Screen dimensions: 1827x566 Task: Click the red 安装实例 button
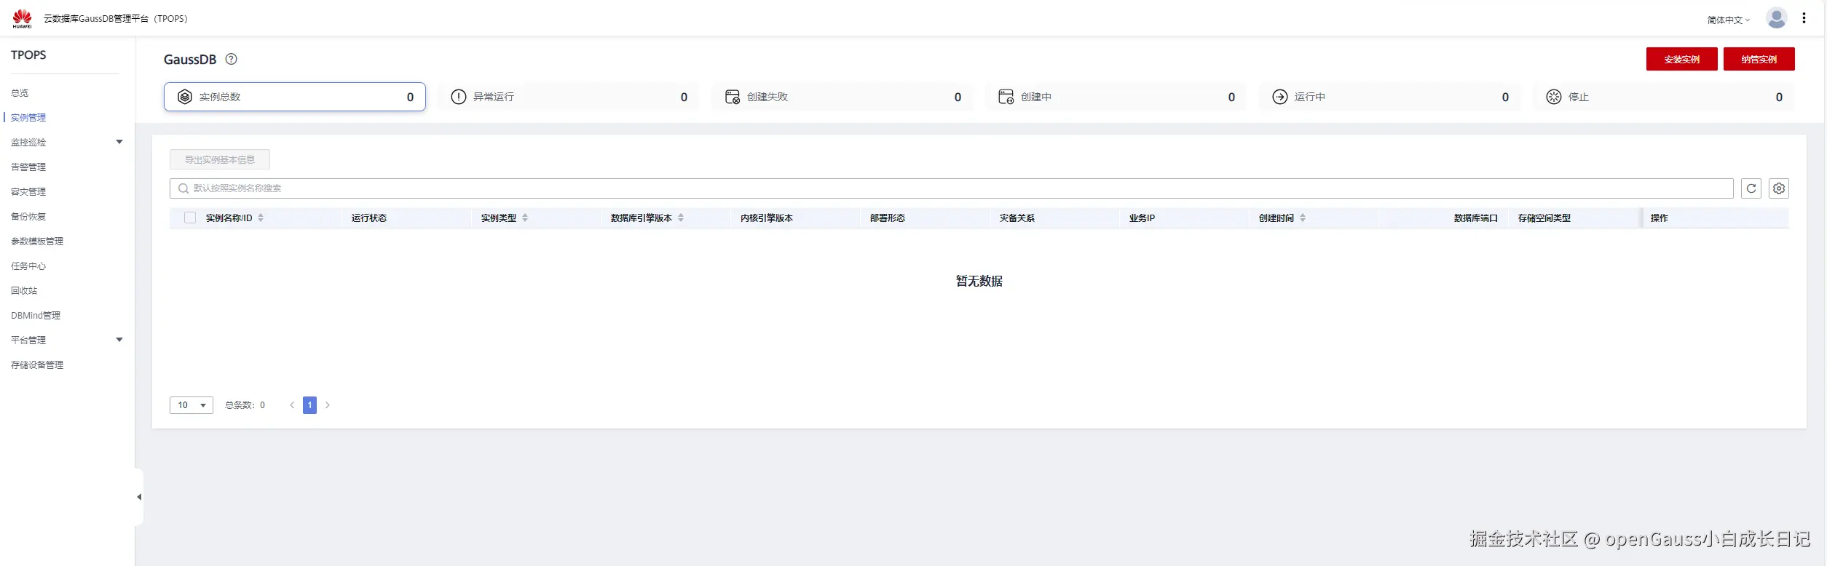click(1681, 59)
